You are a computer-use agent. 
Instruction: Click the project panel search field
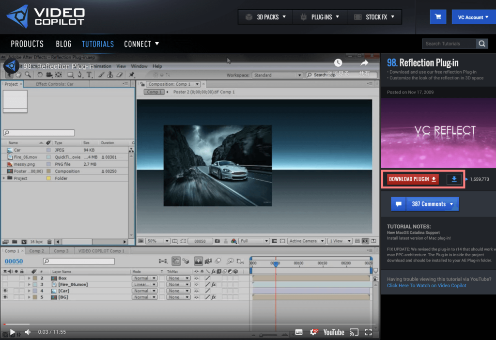point(39,133)
